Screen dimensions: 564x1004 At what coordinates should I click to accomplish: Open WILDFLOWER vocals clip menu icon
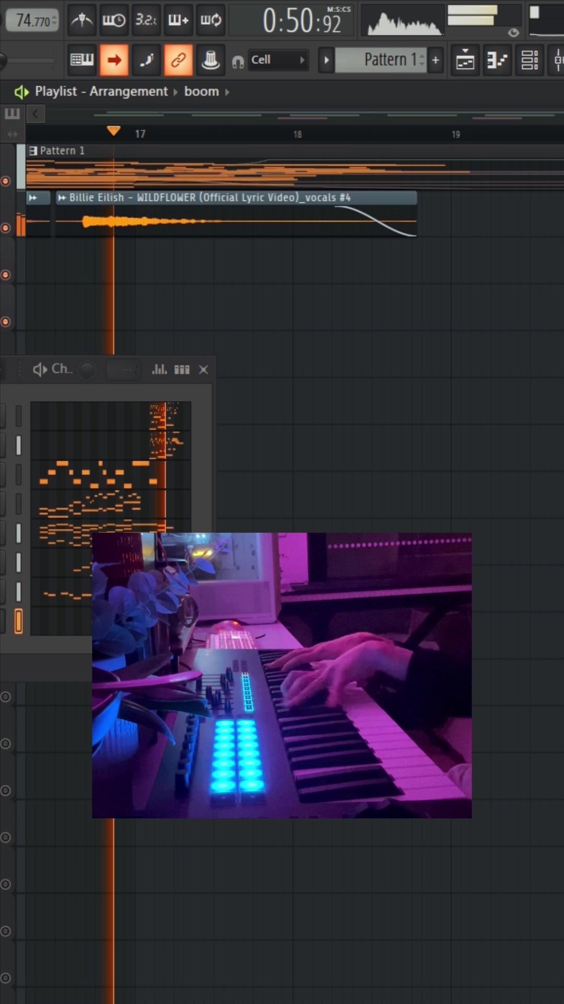click(62, 198)
